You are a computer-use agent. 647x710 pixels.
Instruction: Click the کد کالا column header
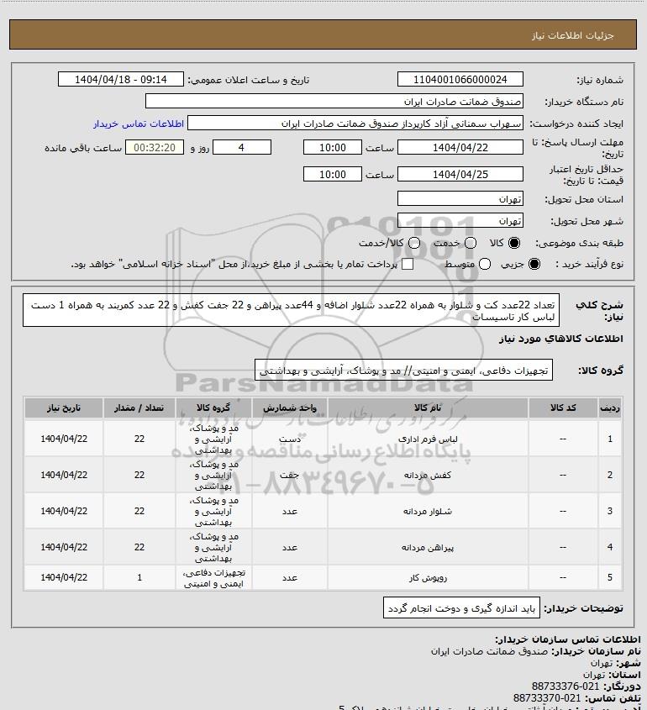click(x=563, y=408)
